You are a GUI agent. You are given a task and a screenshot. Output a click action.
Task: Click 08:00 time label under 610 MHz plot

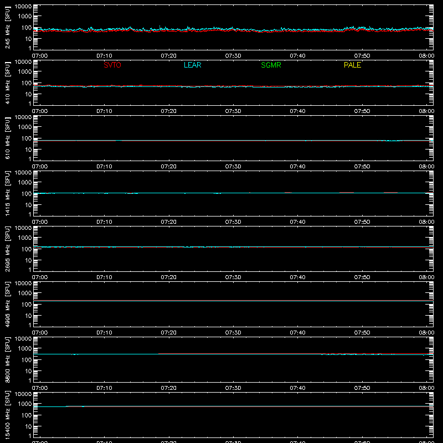[426, 167]
